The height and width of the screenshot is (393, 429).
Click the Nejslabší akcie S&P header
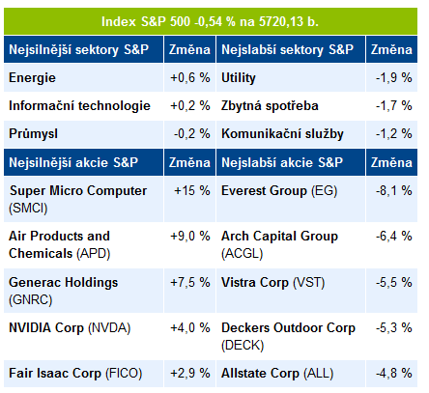[291, 162]
